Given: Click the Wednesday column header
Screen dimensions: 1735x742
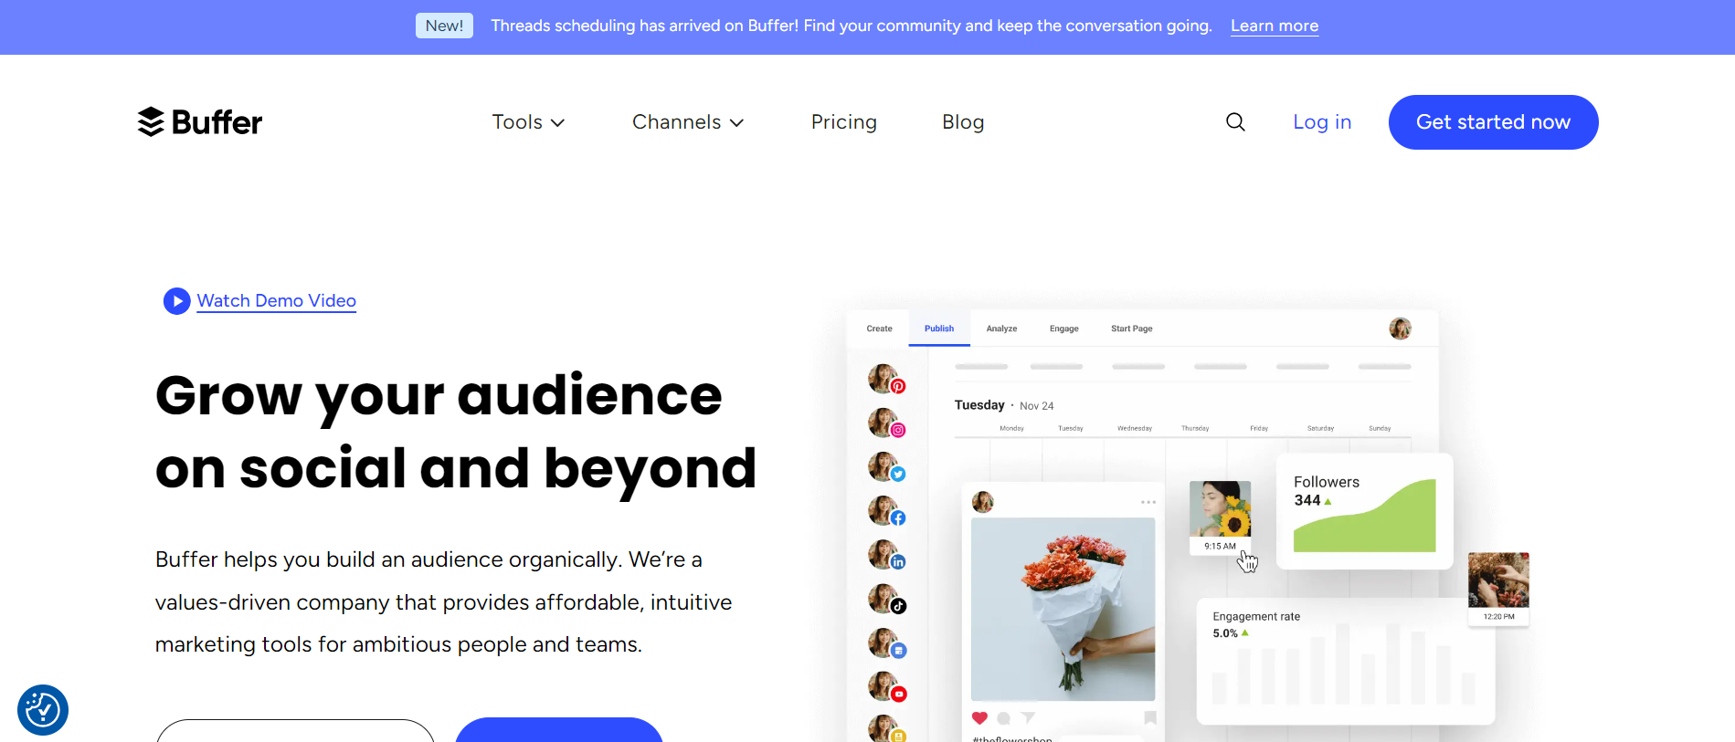Looking at the screenshot, I should click(x=1134, y=428).
